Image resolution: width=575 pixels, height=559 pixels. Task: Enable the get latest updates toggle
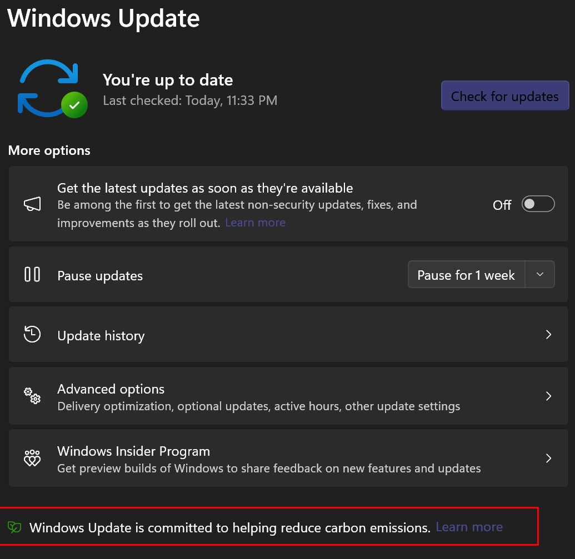[x=538, y=204]
